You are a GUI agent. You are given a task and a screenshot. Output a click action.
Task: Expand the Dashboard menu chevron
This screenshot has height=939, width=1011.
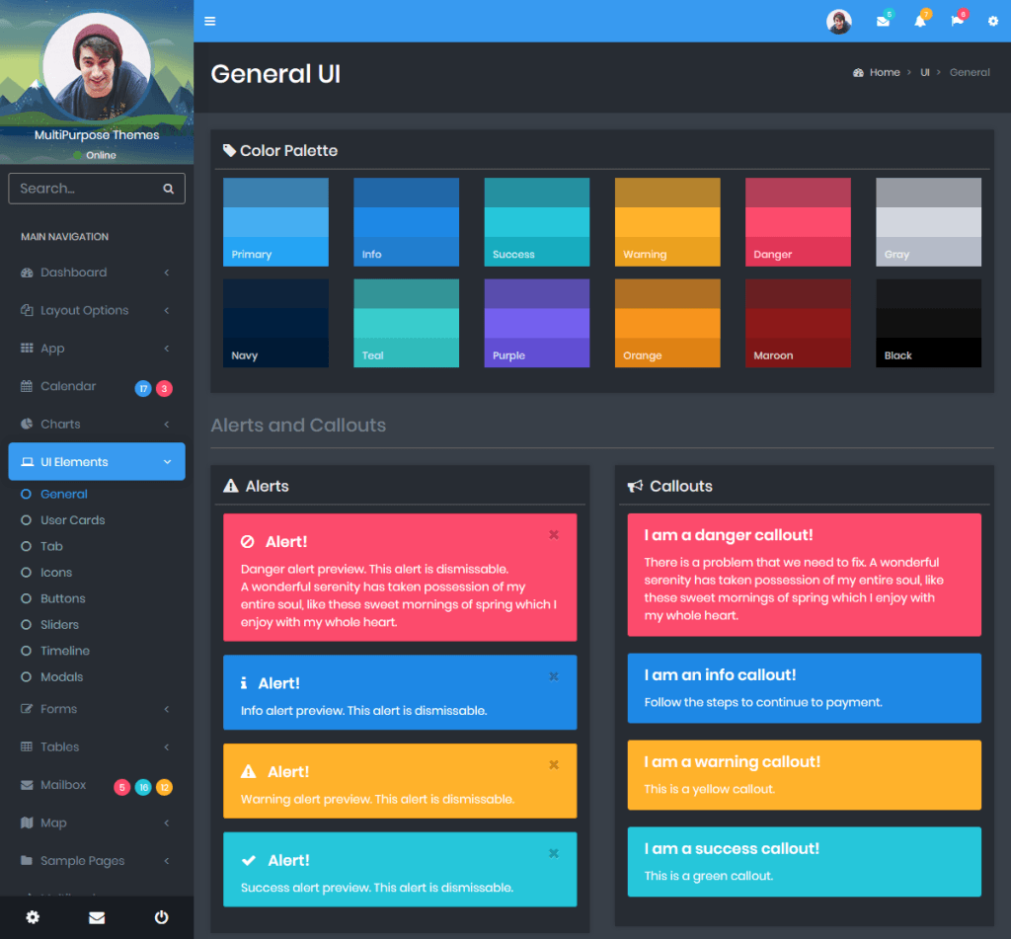click(x=166, y=273)
